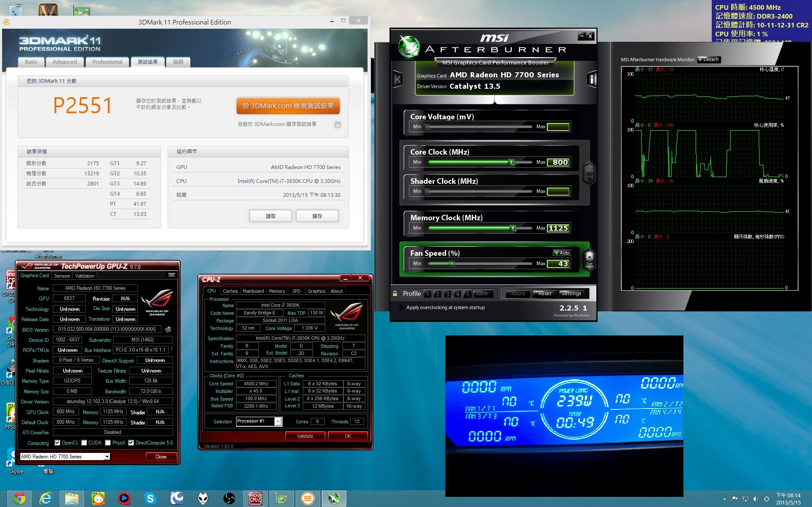This screenshot has width=812, height=507.
Task: Open Processor #1 selection dropdown in CPU-Z
Action: pyautogui.click(x=278, y=421)
